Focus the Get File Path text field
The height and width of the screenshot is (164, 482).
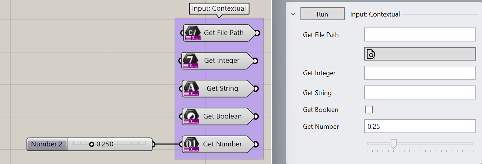(x=420, y=34)
